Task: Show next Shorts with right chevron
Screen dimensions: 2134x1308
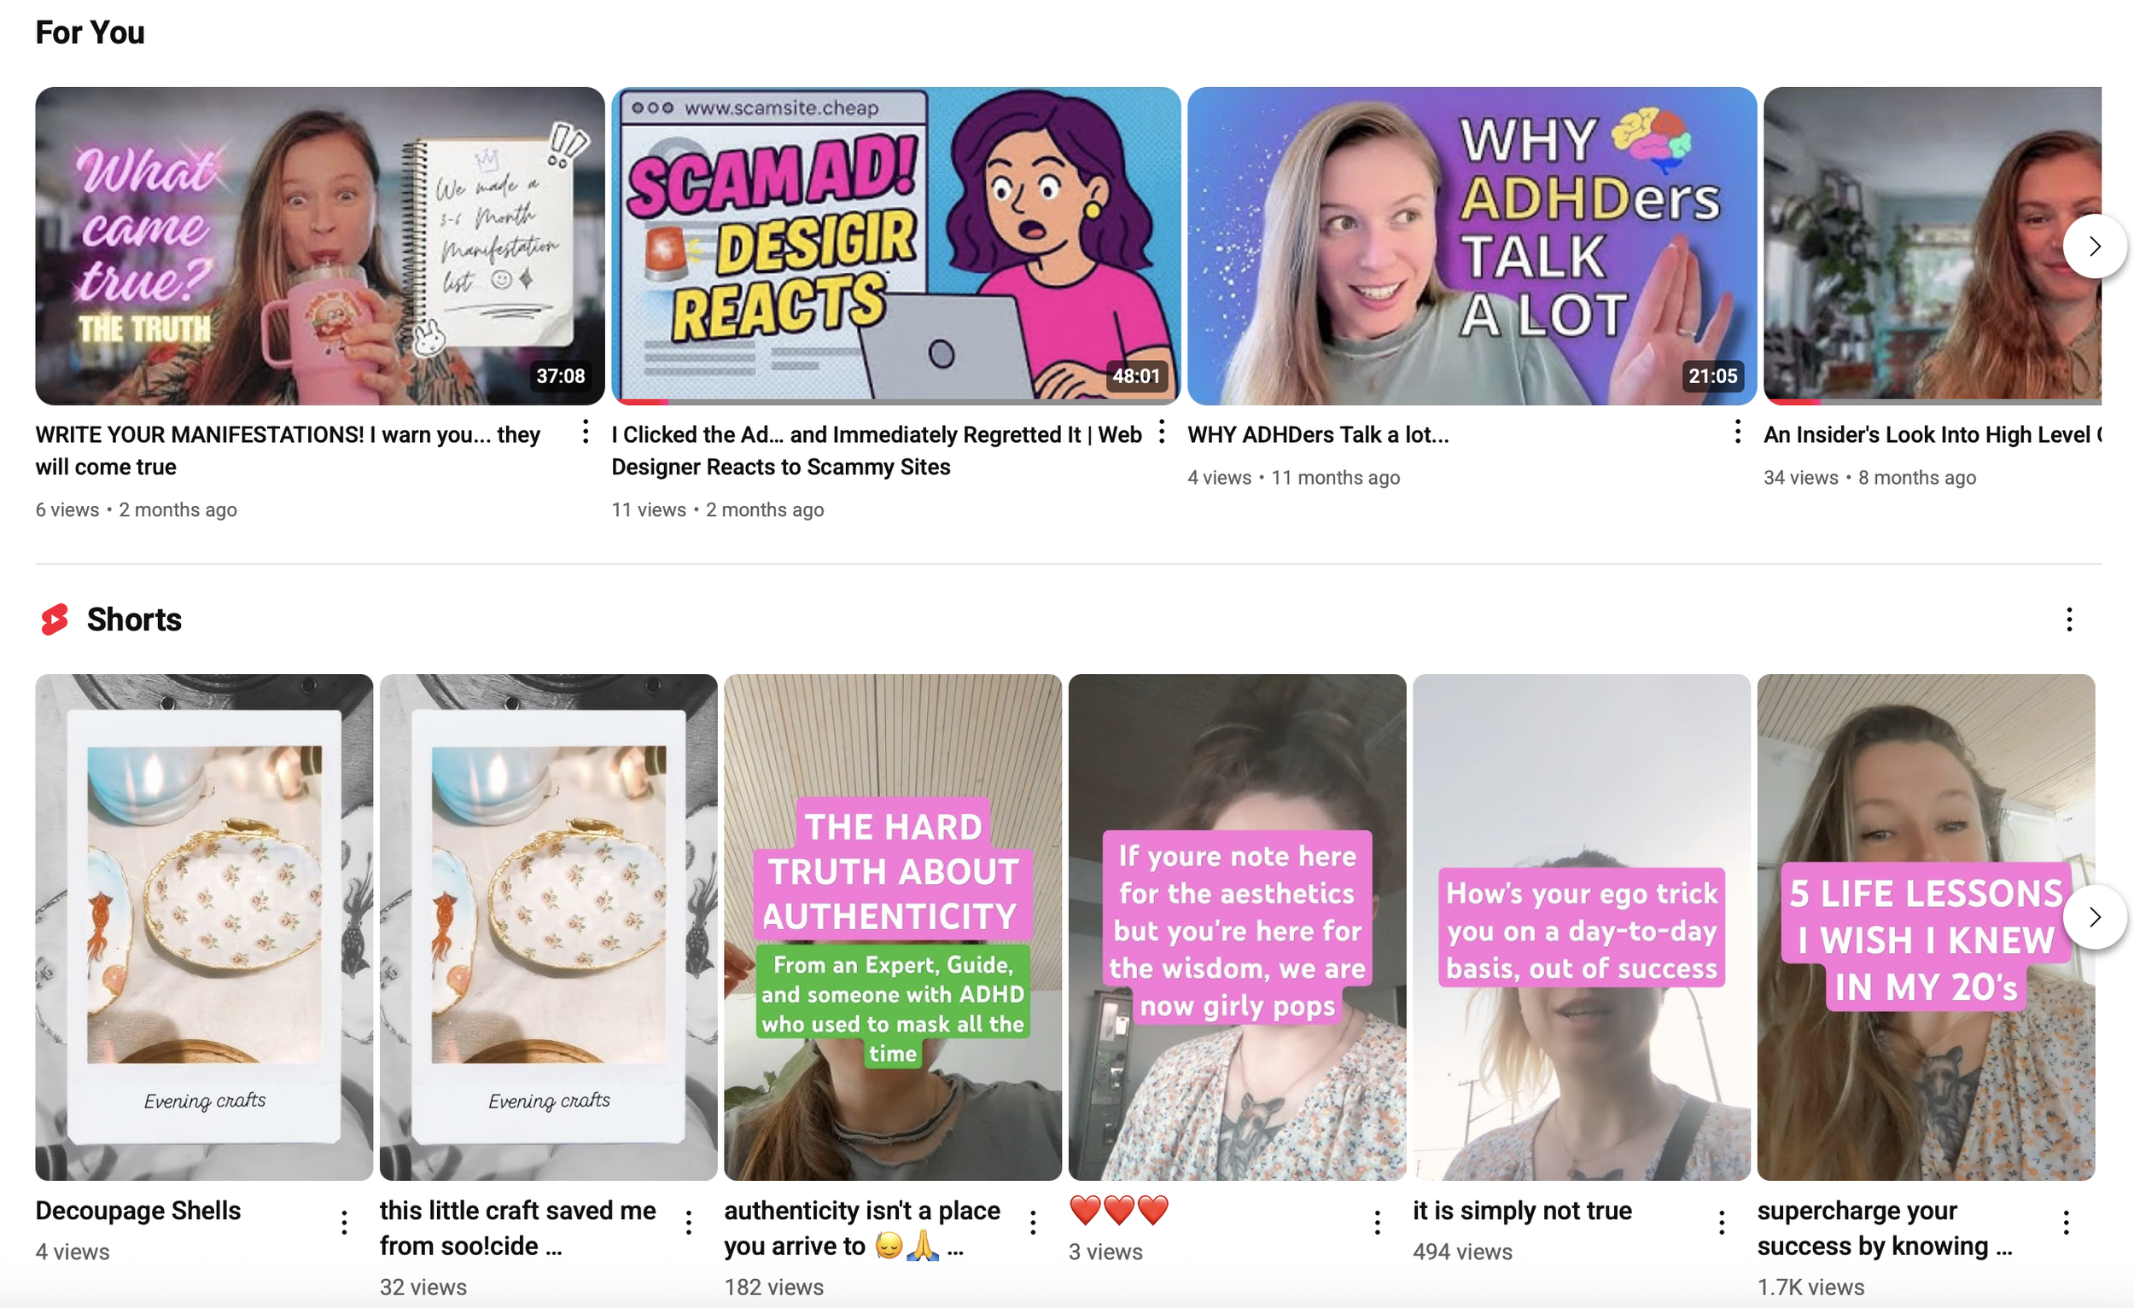Action: (x=2094, y=916)
